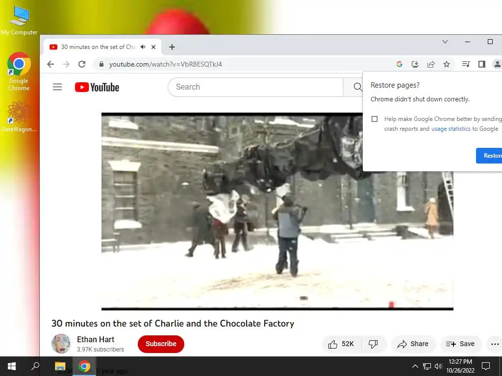Select the active YouTube tab title
Viewport: 502px width, 376px height.
[x=98, y=47]
